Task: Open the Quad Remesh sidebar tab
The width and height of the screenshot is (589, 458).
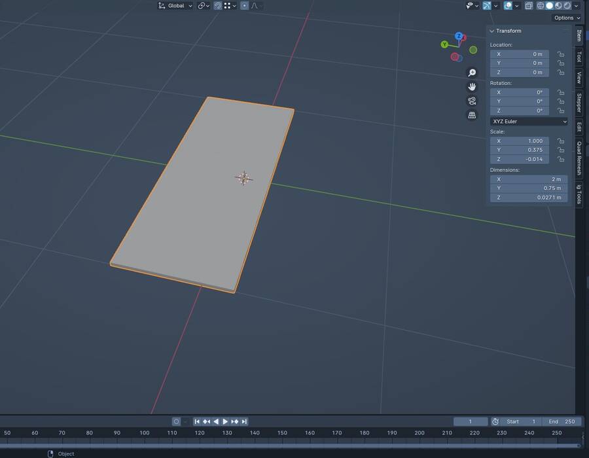Action: [x=579, y=158]
